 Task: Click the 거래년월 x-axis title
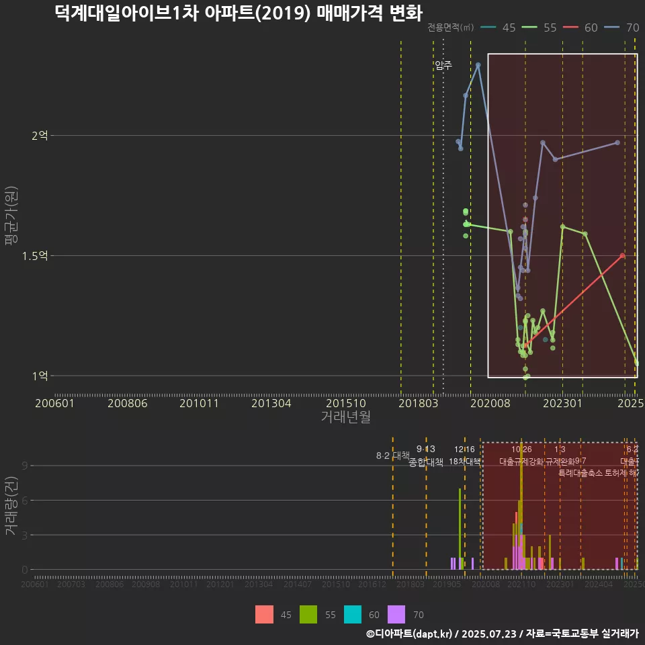tap(346, 417)
